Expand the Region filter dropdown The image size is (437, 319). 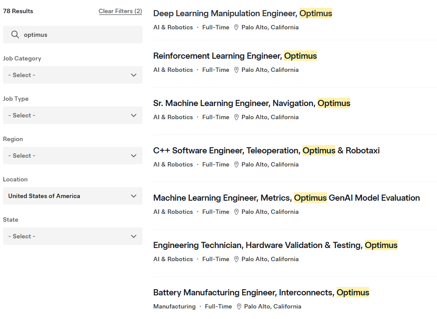click(72, 156)
